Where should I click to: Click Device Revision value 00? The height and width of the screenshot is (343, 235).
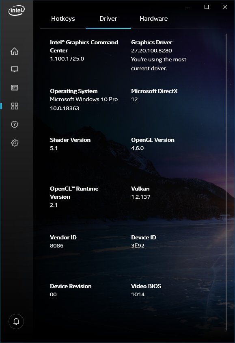coord(53,295)
